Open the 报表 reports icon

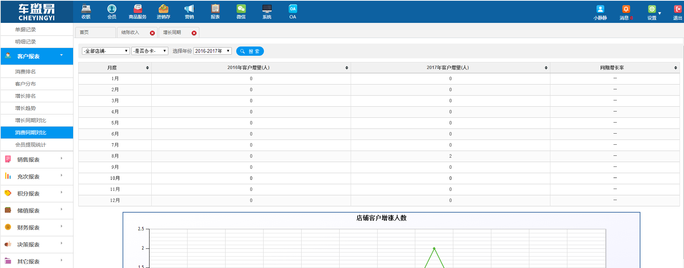pyautogui.click(x=215, y=11)
